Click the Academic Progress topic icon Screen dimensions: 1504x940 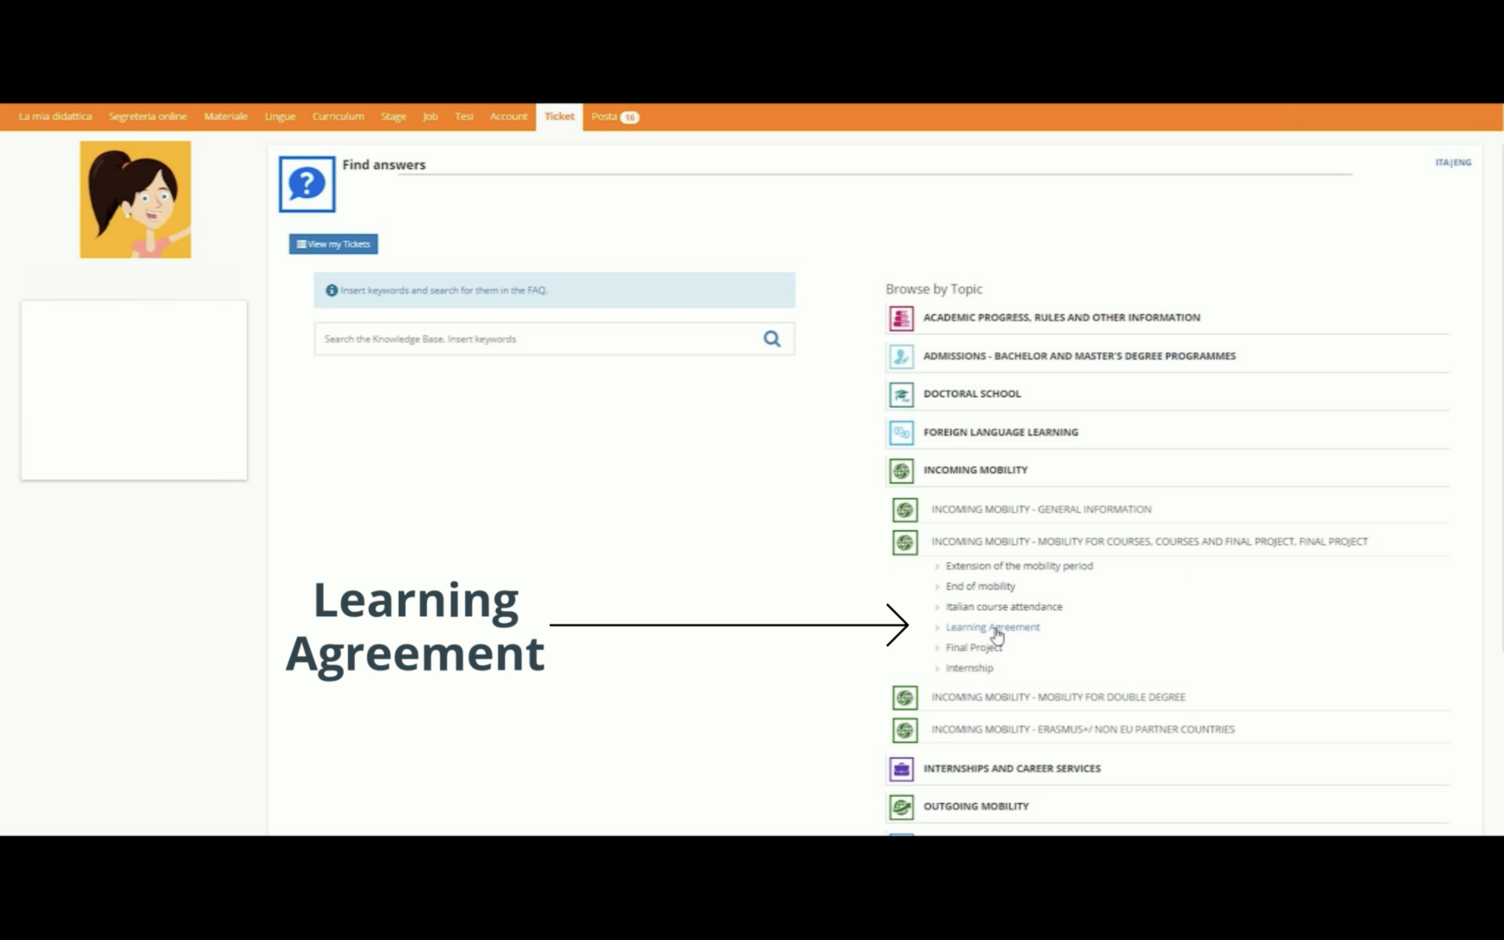coord(901,319)
